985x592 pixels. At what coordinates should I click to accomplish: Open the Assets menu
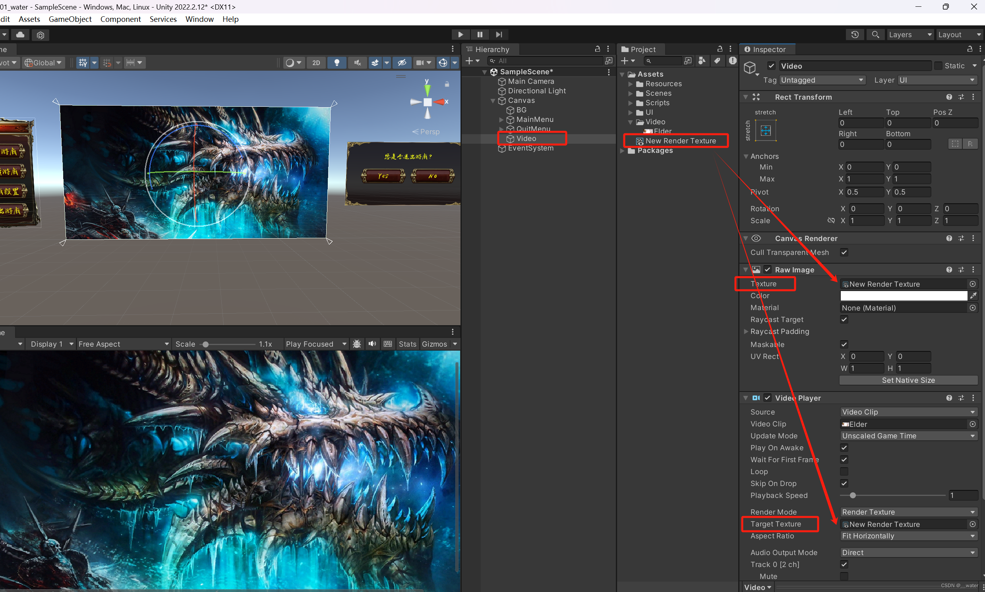tap(29, 19)
